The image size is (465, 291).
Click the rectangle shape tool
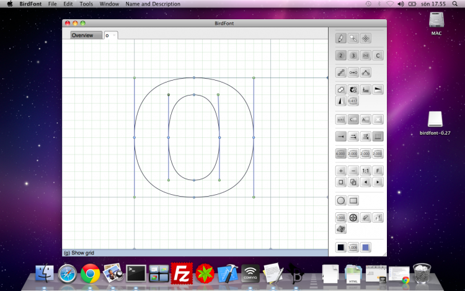click(353, 200)
